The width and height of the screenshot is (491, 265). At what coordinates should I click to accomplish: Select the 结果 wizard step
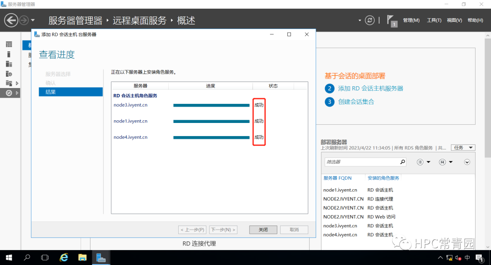[71, 92]
